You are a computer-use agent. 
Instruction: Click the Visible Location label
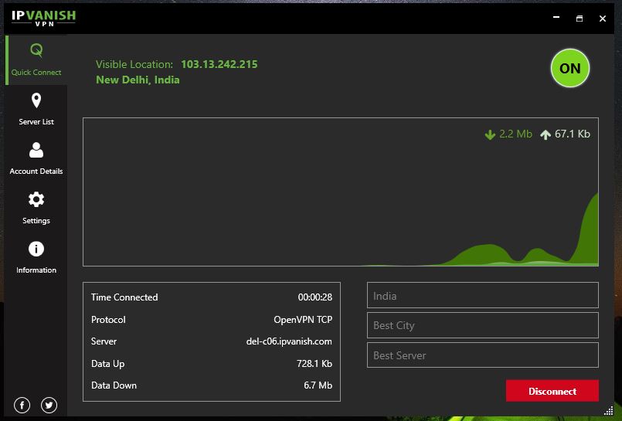(x=134, y=64)
